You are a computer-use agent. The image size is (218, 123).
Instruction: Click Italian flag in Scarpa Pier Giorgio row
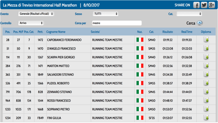[140, 57]
